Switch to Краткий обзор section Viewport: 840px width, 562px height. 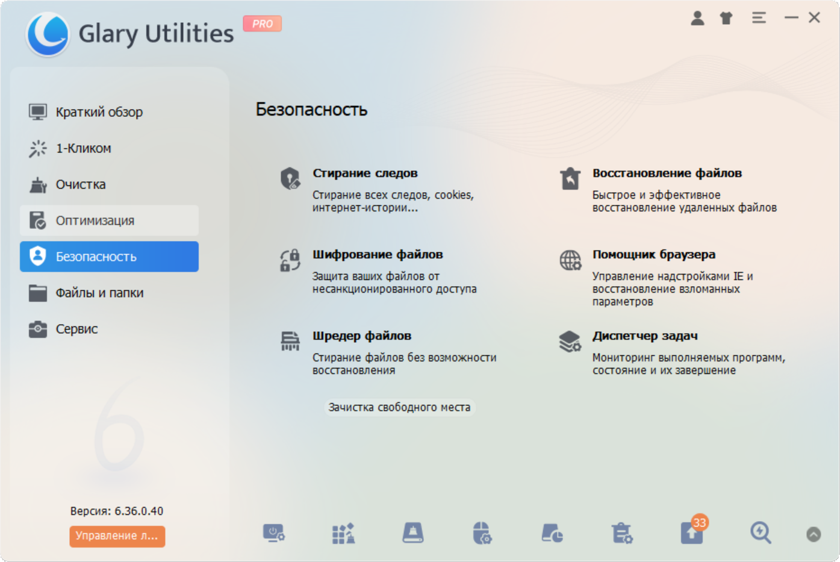[109, 112]
